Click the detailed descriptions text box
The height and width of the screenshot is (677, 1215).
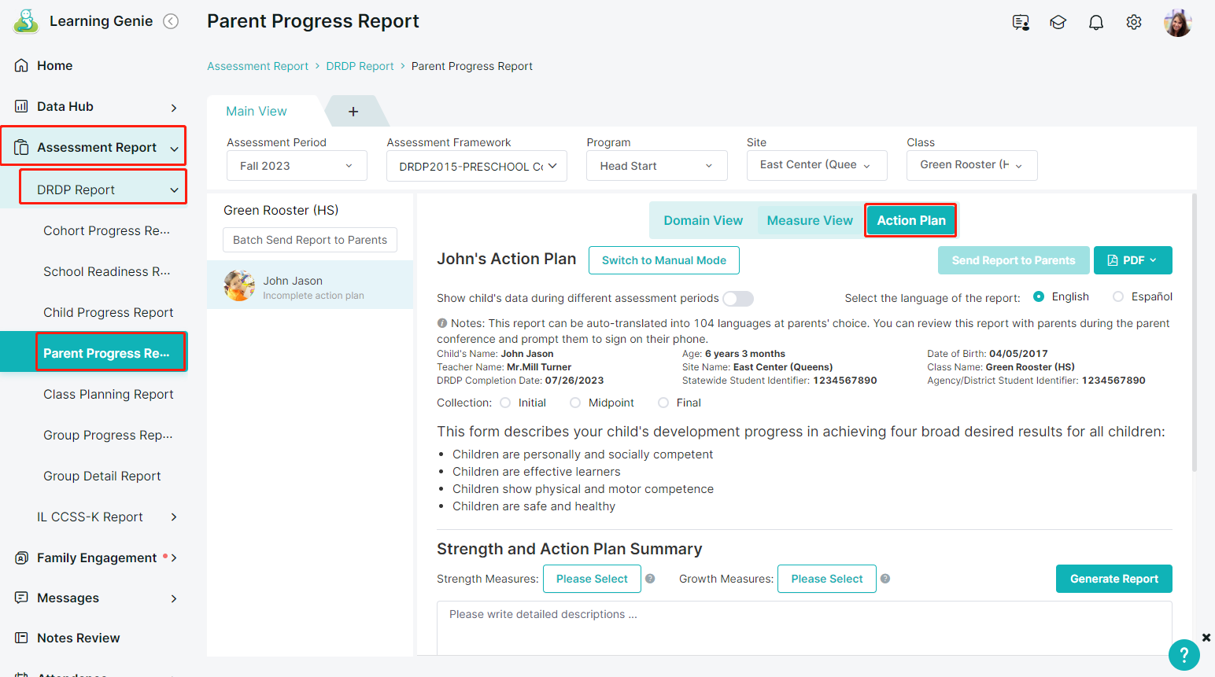(x=804, y=628)
